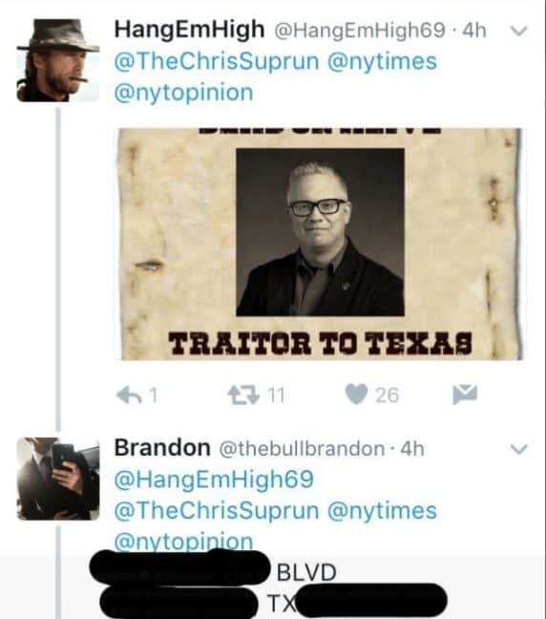This screenshot has width=546, height=619.
Task: Open @TheChrisSuprun mention in Brandon's reply
Action: pyautogui.click(x=217, y=510)
